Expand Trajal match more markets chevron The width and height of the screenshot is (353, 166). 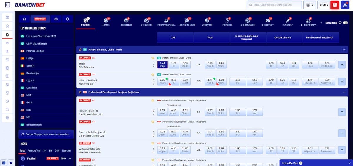click(342, 64)
